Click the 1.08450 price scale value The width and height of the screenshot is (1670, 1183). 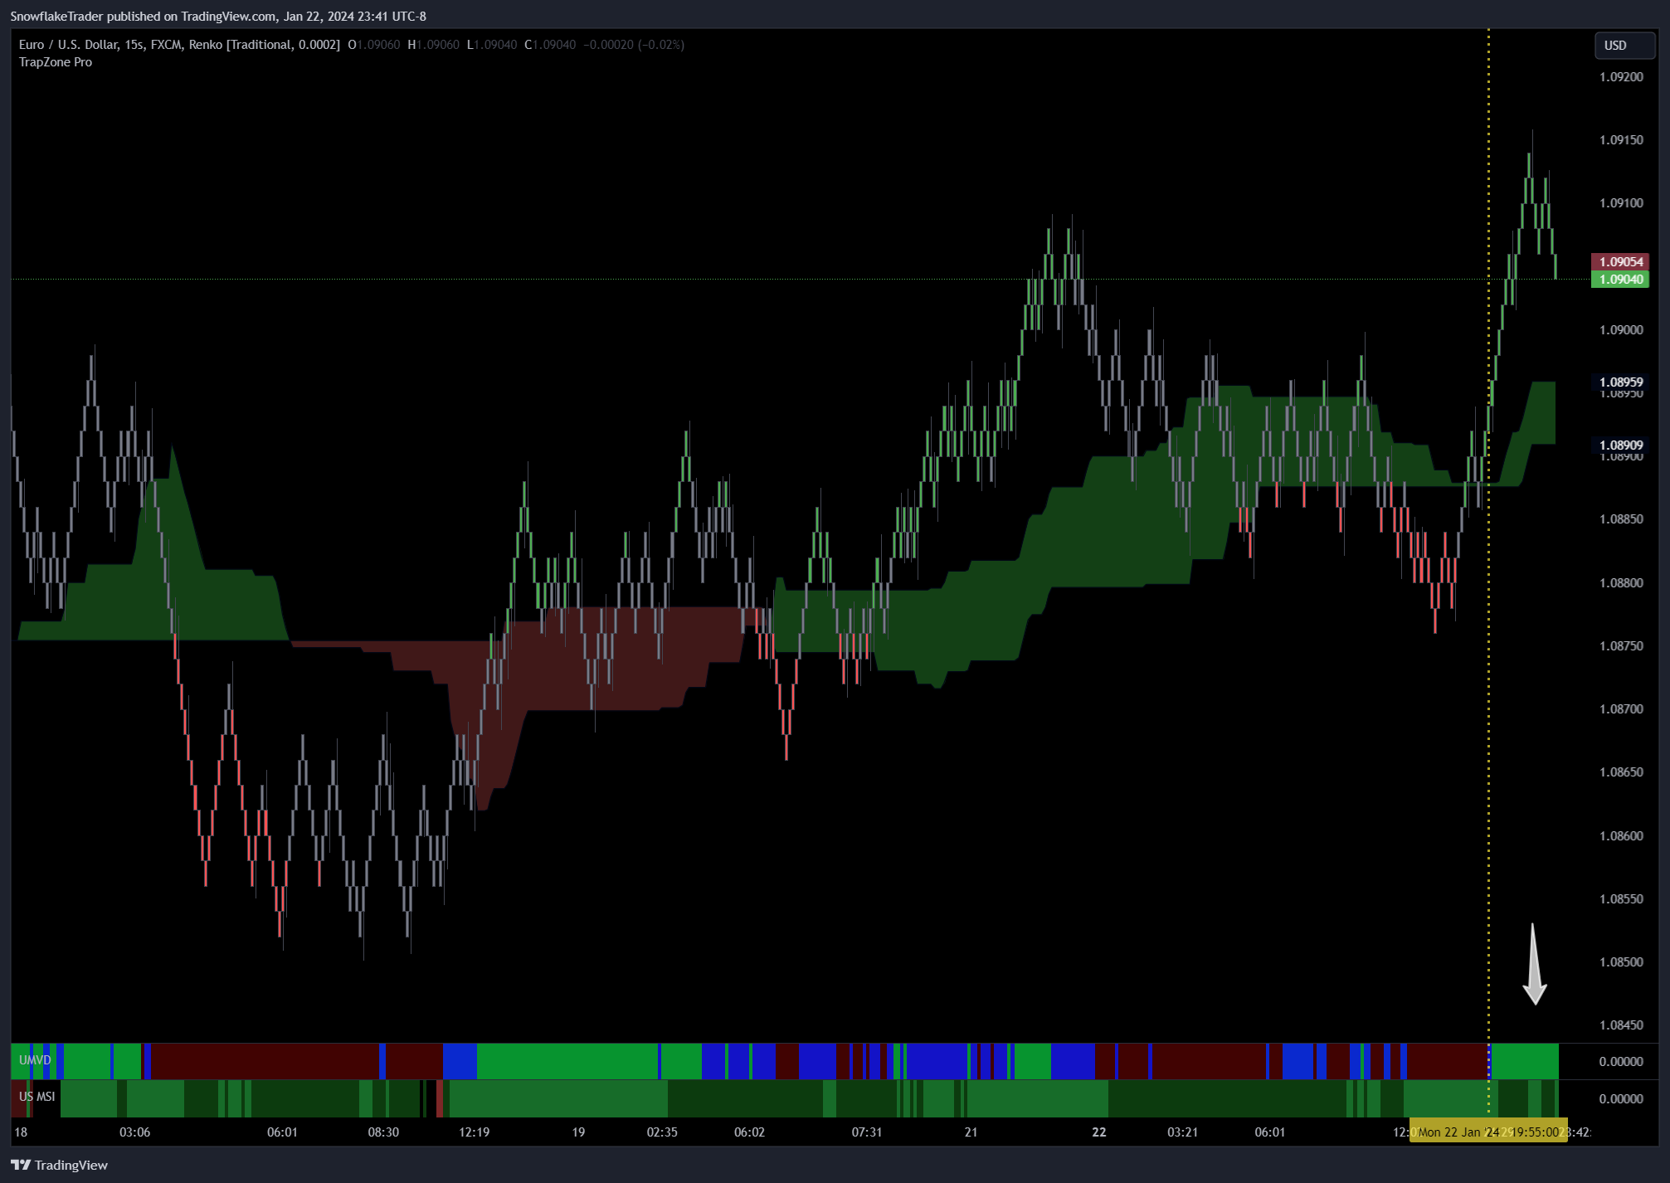(x=1621, y=1025)
